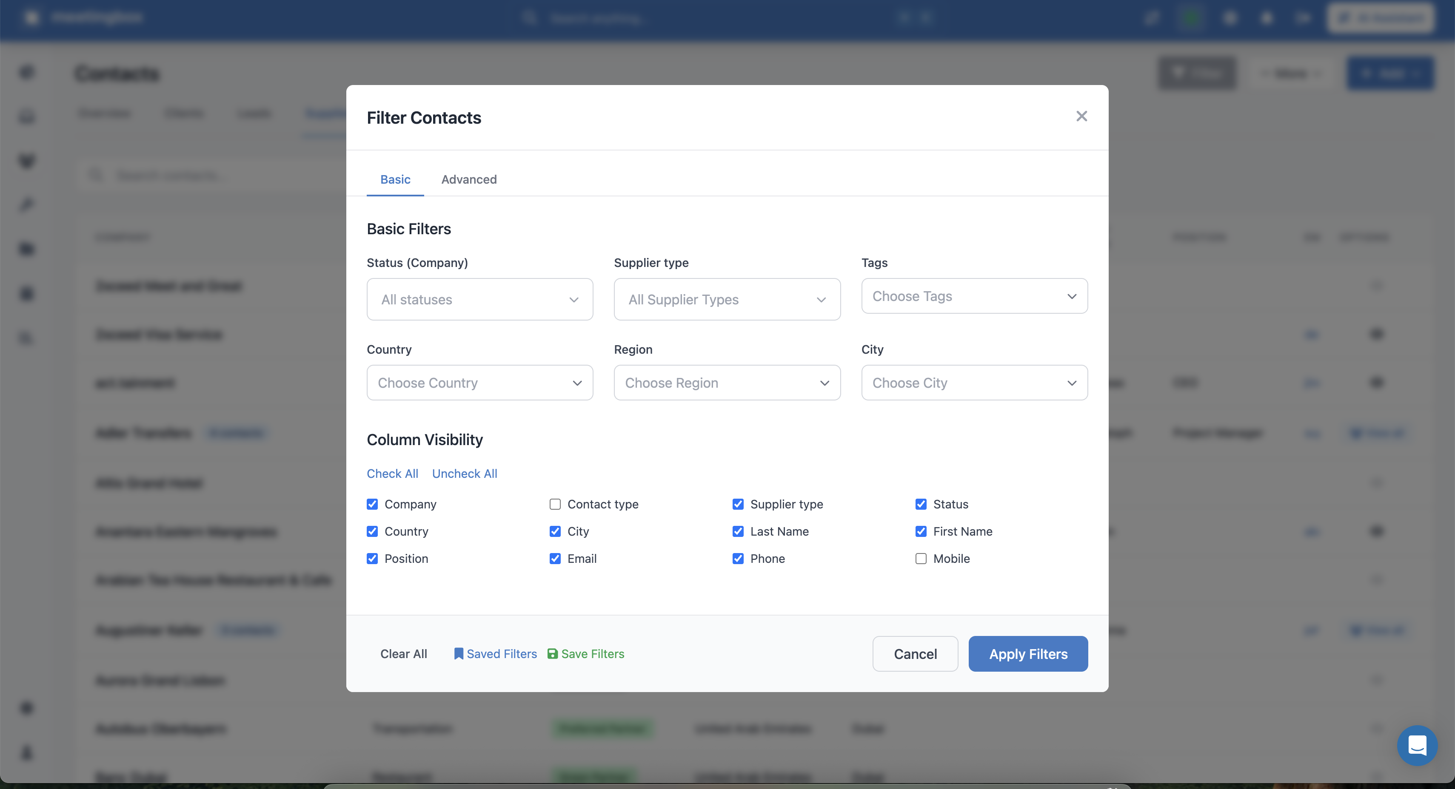
Task: Toggle the Status column checkbox
Action: tap(921, 504)
